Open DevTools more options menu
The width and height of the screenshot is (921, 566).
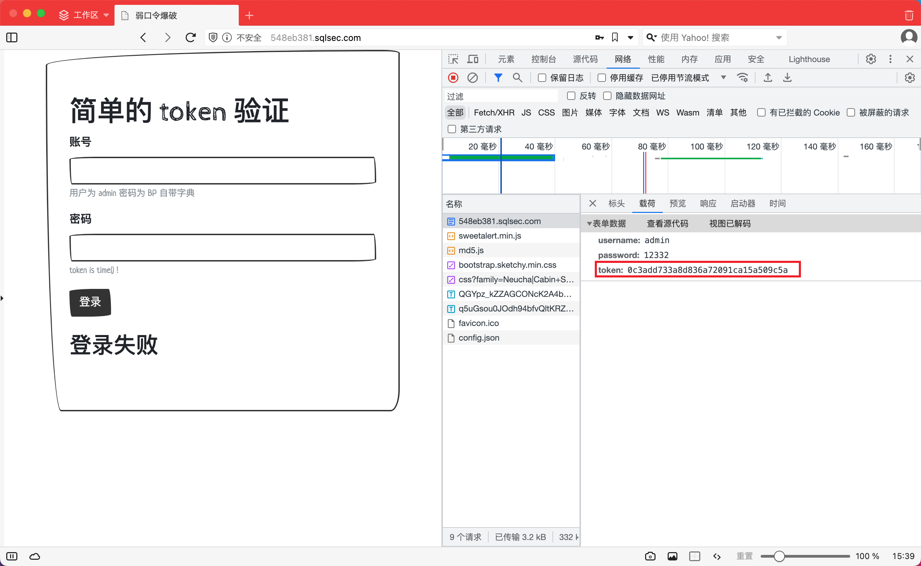pos(890,59)
